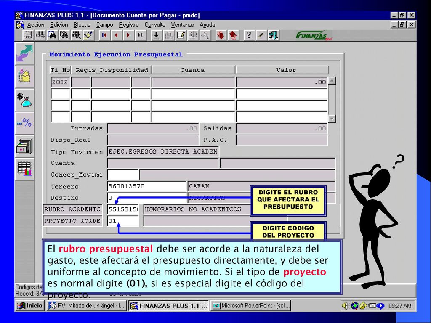Click the red double up-arrow block icon
The height and width of the screenshot is (323, 431).
(x=233, y=35)
